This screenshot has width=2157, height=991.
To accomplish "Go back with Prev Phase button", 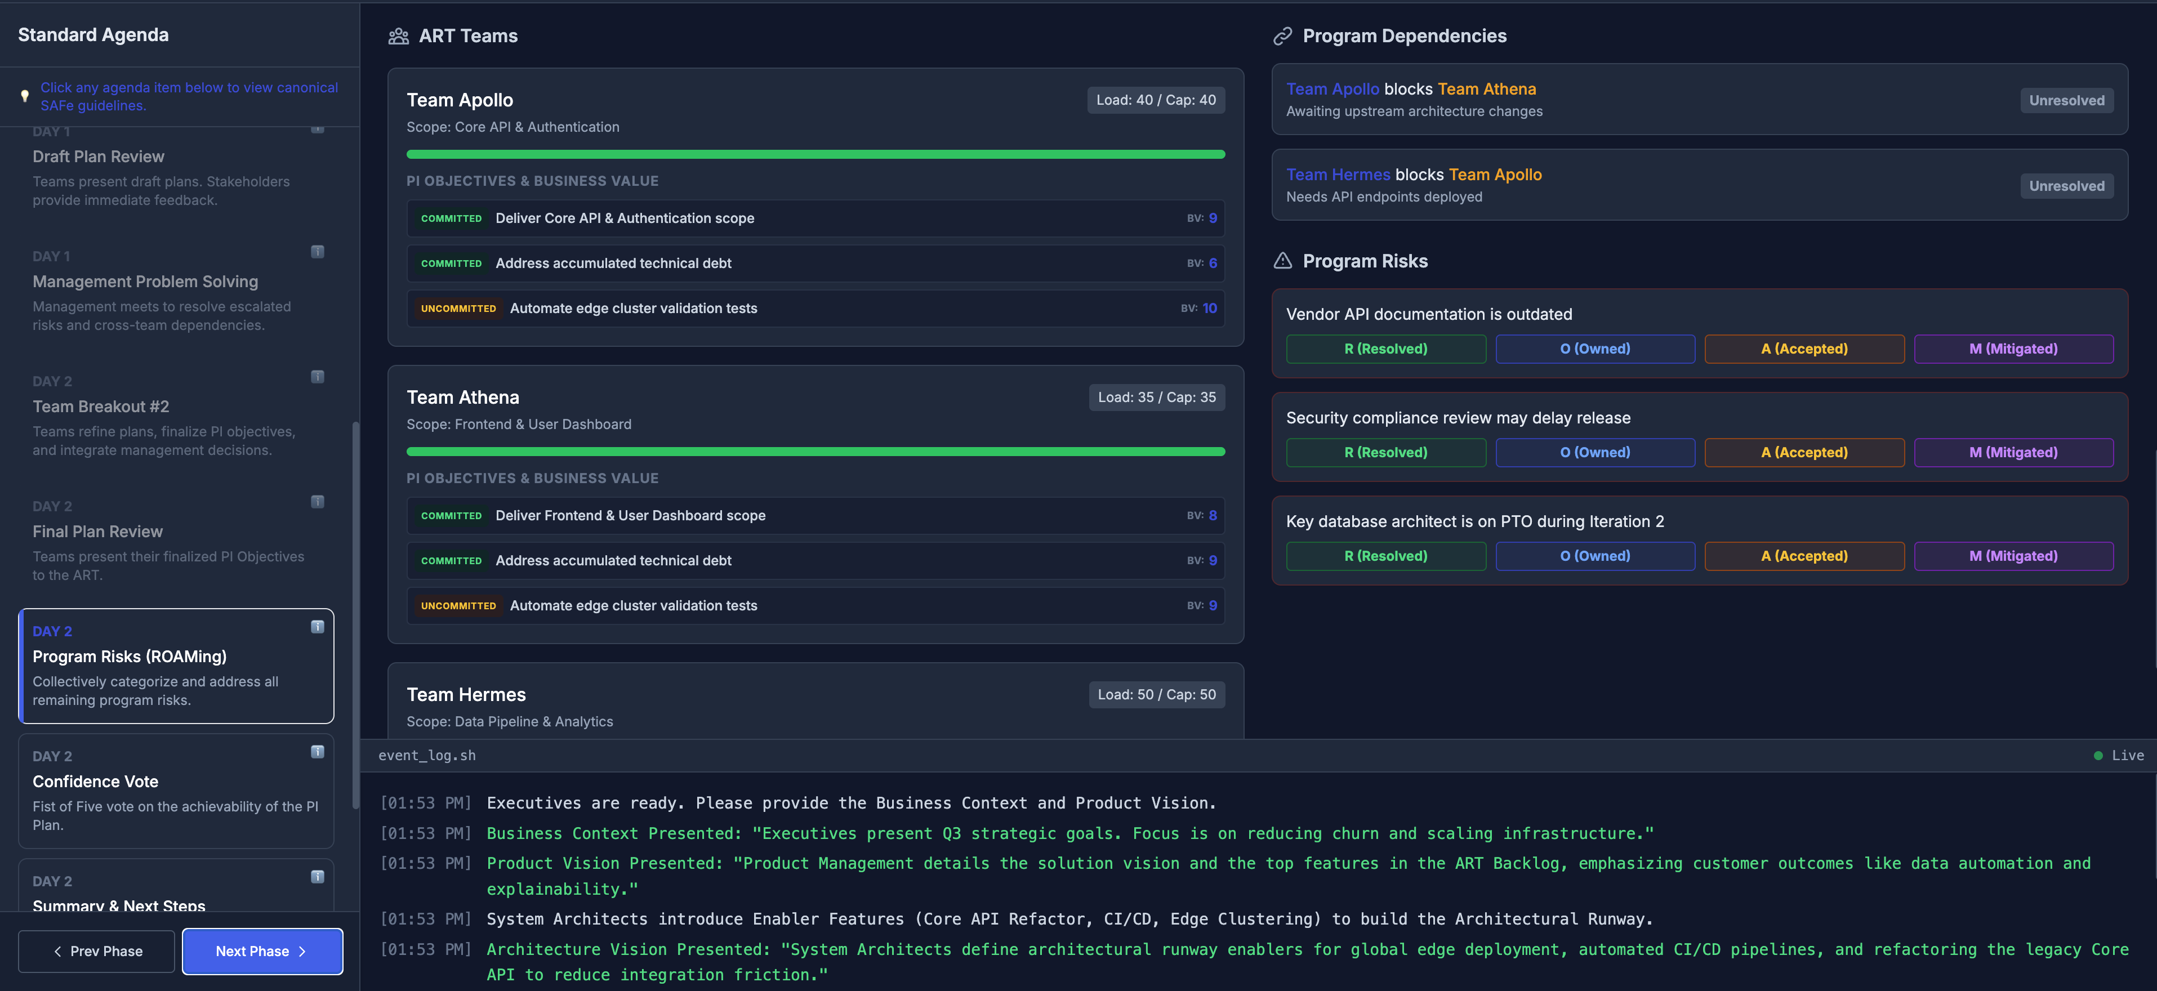I will 96,952.
